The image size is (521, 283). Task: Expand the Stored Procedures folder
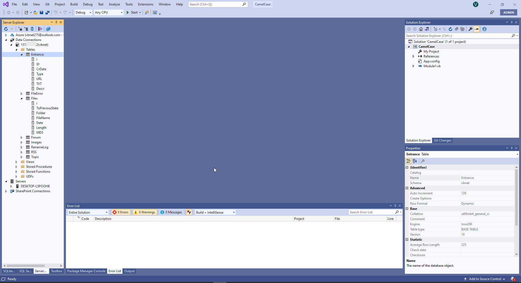point(16,167)
